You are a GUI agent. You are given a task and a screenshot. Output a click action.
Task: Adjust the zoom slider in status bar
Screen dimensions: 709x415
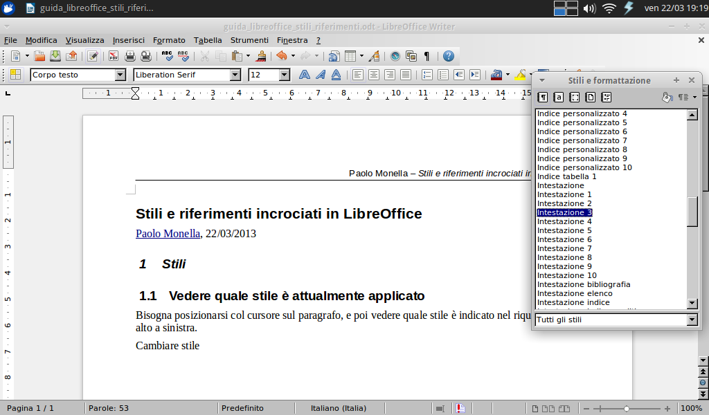[x=626, y=408]
